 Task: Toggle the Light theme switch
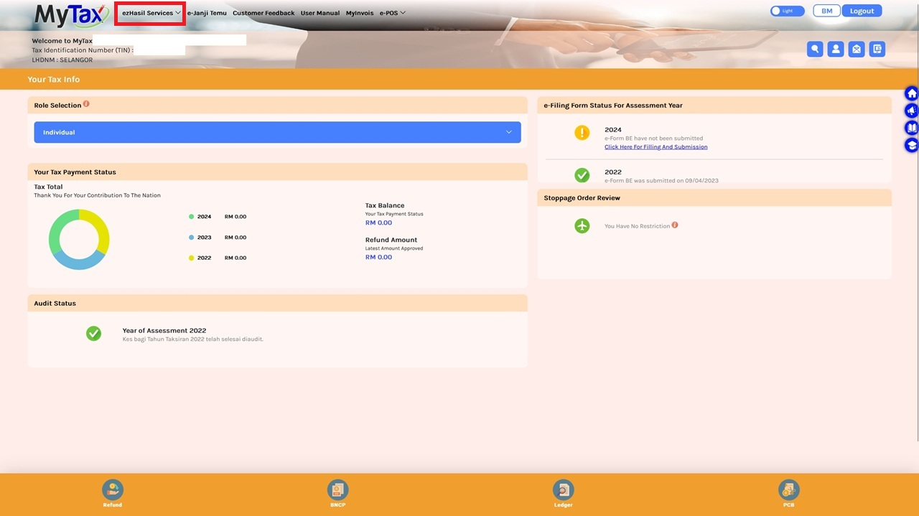787,11
